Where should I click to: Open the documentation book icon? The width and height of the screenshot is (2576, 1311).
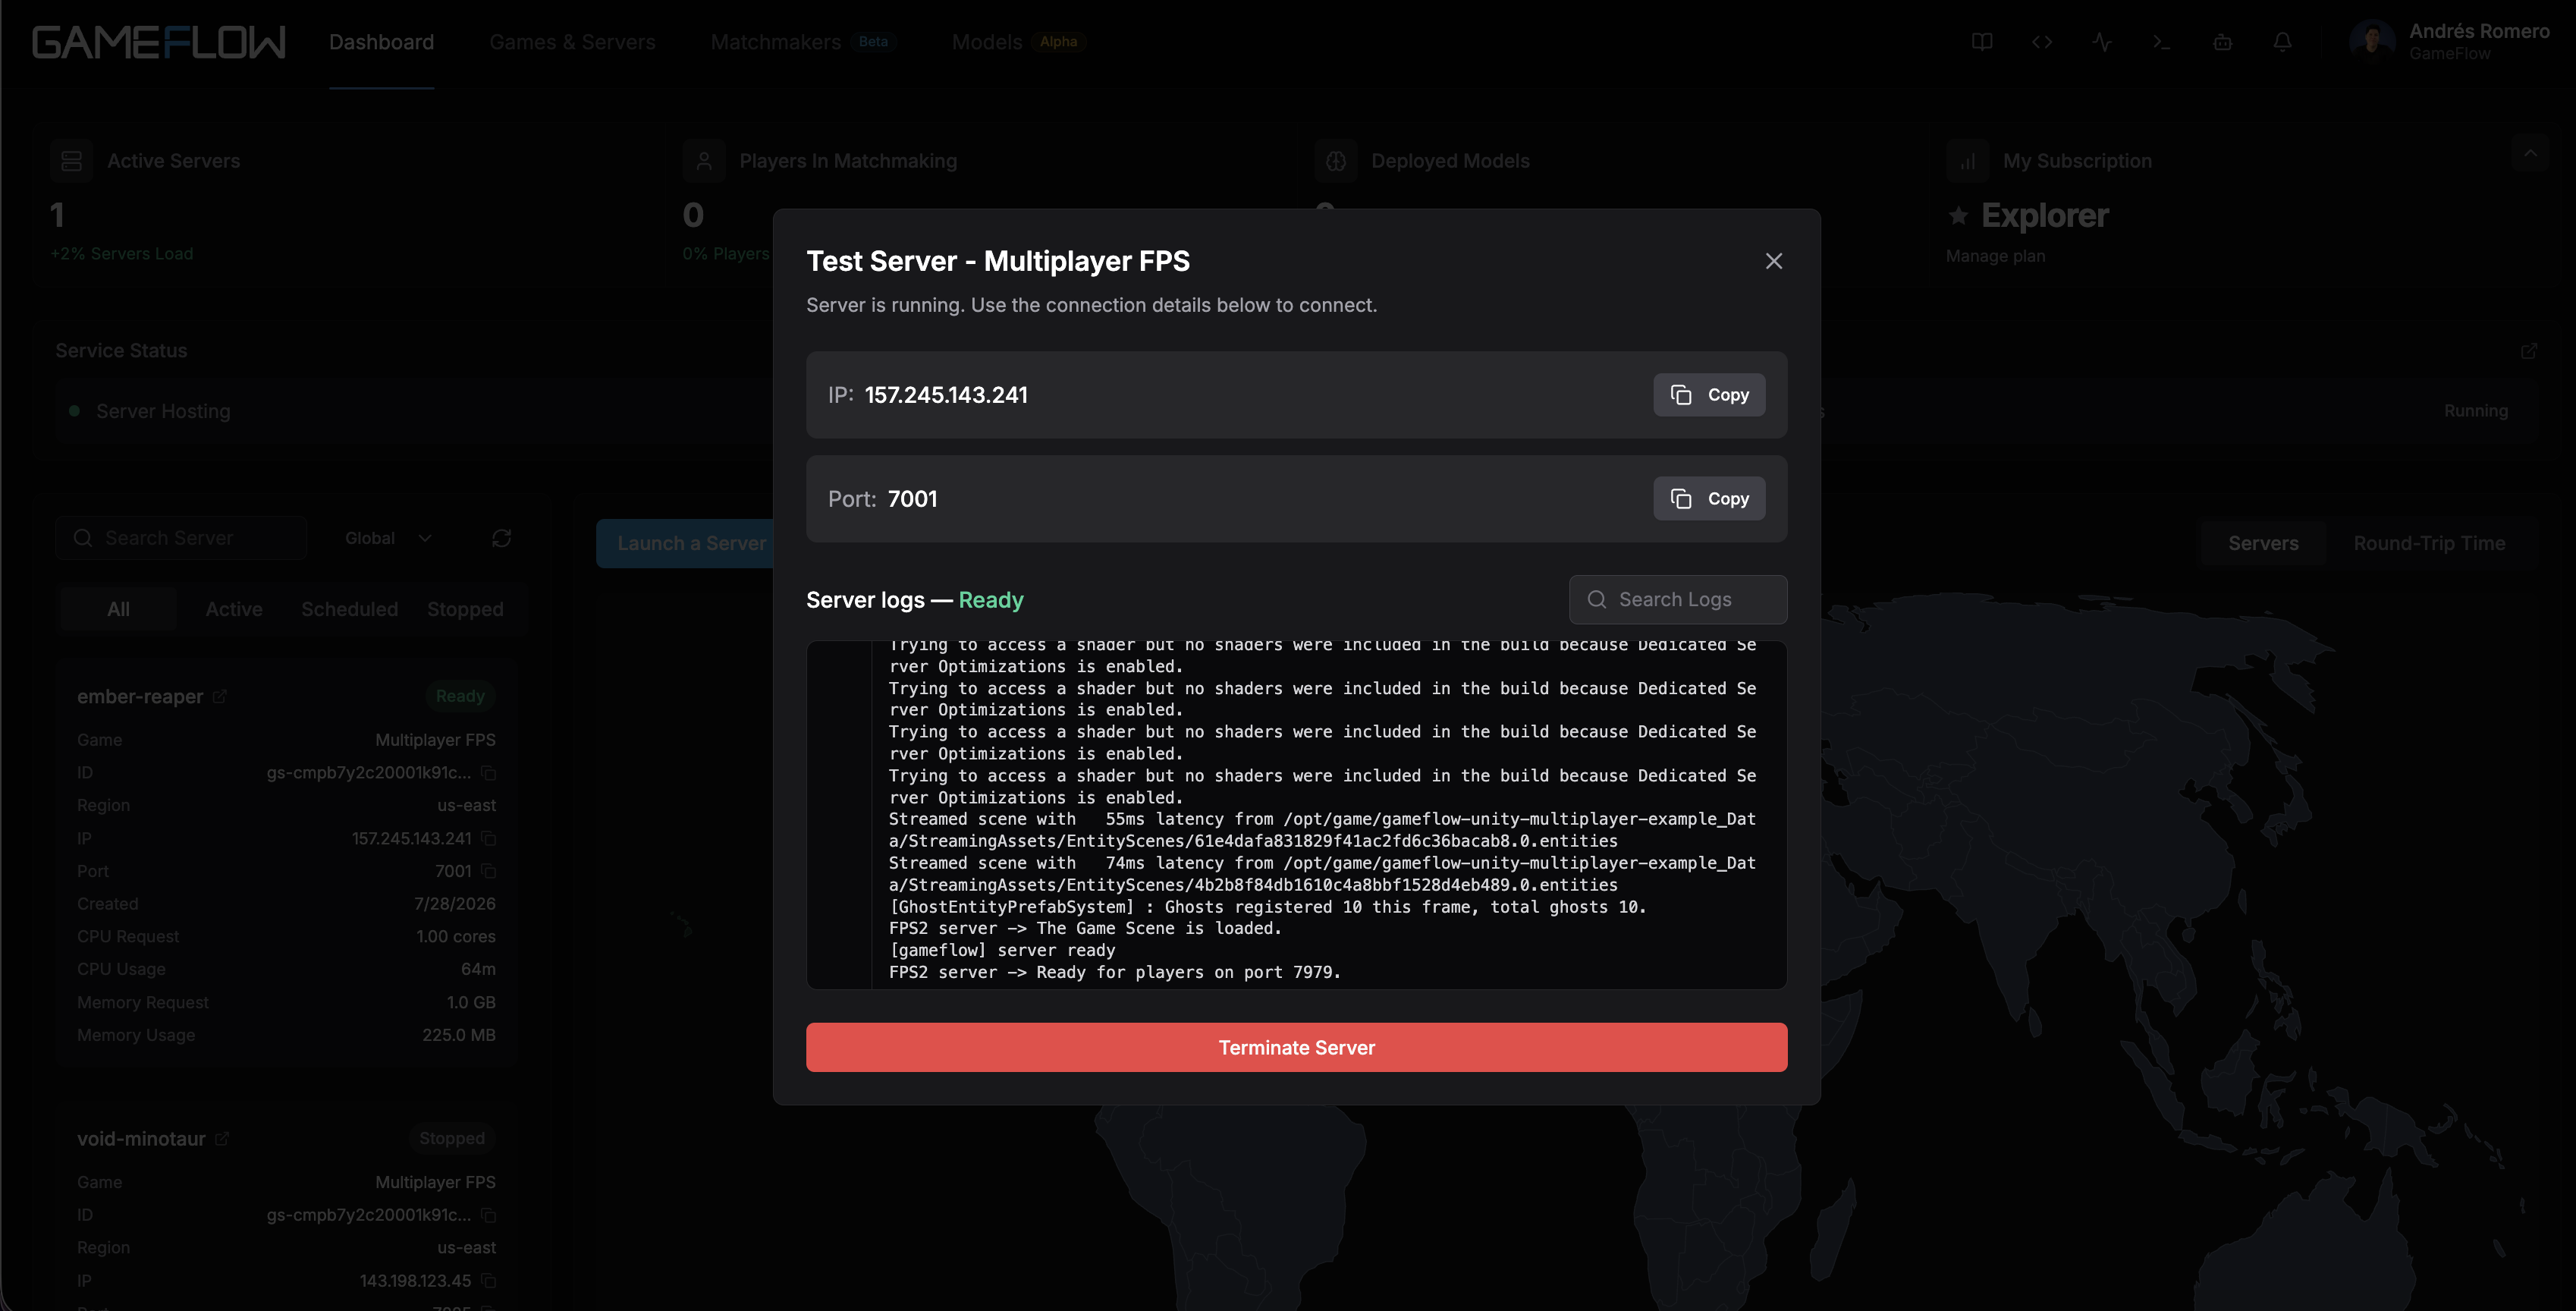click(x=1982, y=42)
